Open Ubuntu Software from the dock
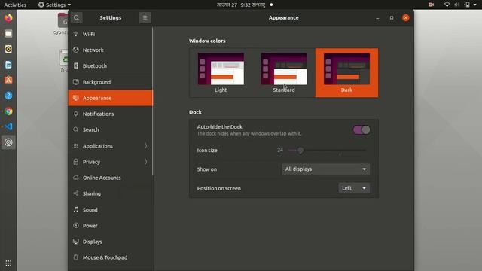The width and height of the screenshot is (482, 271). tap(8, 81)
